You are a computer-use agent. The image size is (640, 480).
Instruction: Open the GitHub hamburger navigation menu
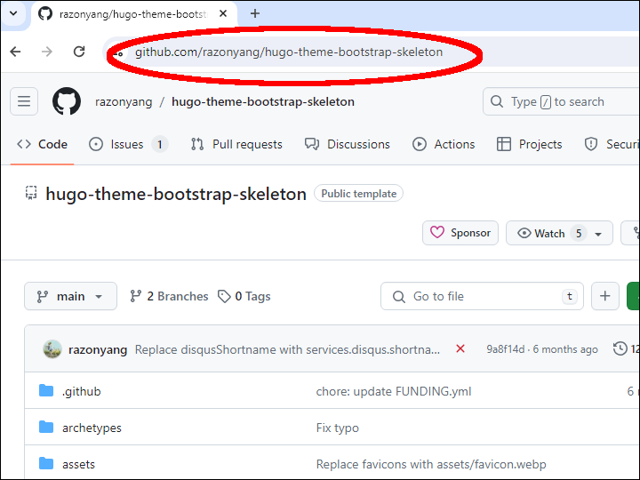pos(24,101)
